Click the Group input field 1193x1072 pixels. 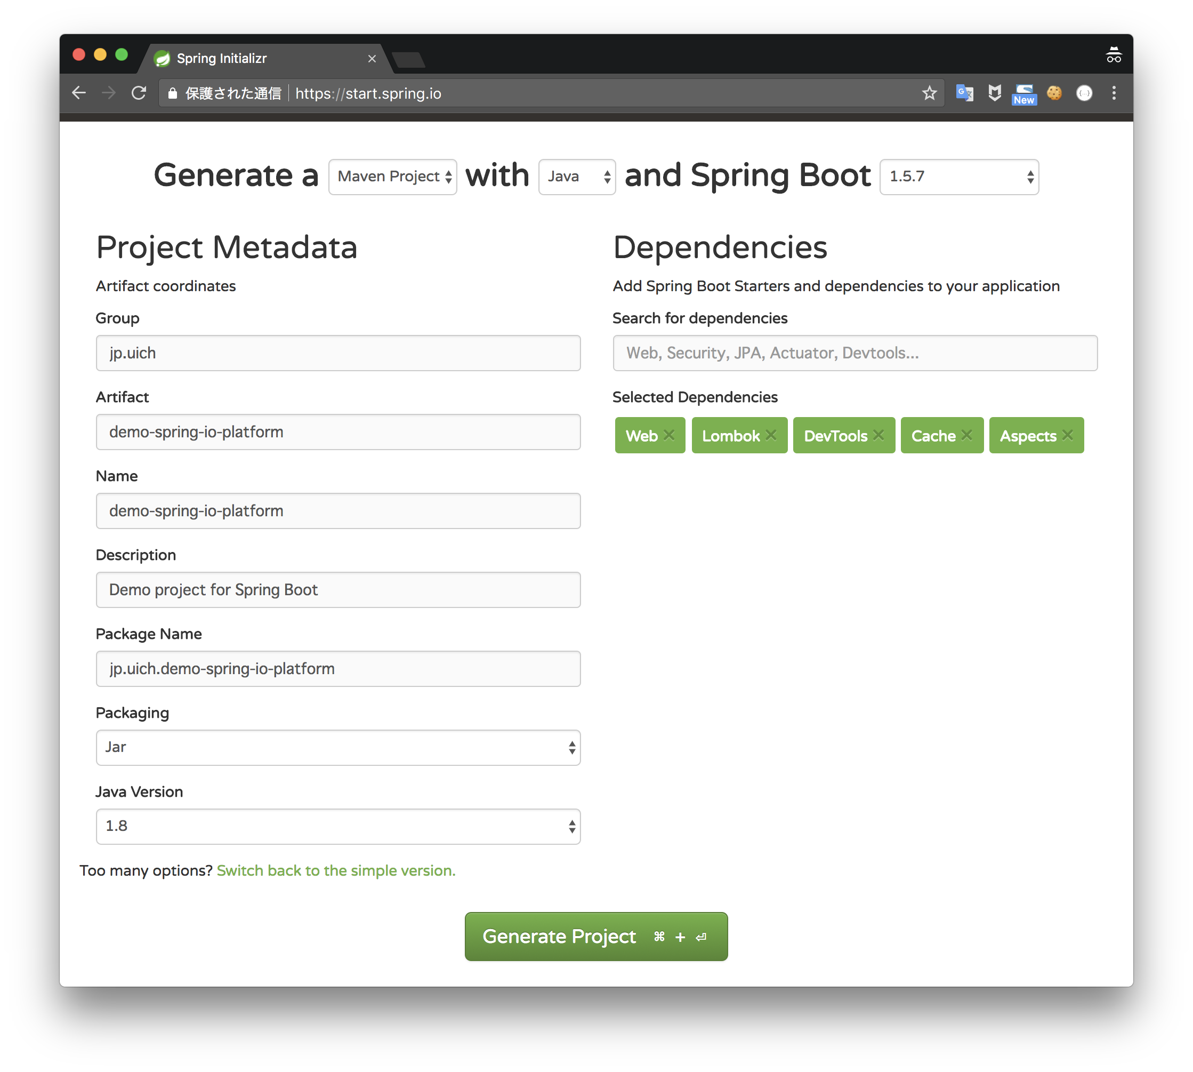[x=338, y=353]
